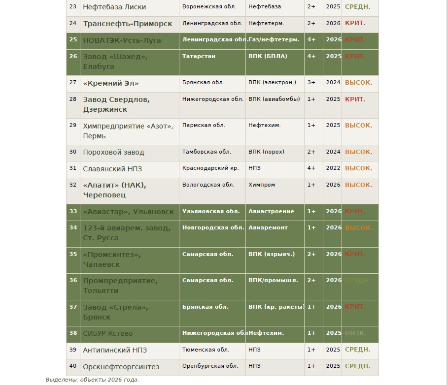Select «Химпредприятие «Азот», Пермь» entry
This screenshot has height=385, width=447.
pos(128,130)
